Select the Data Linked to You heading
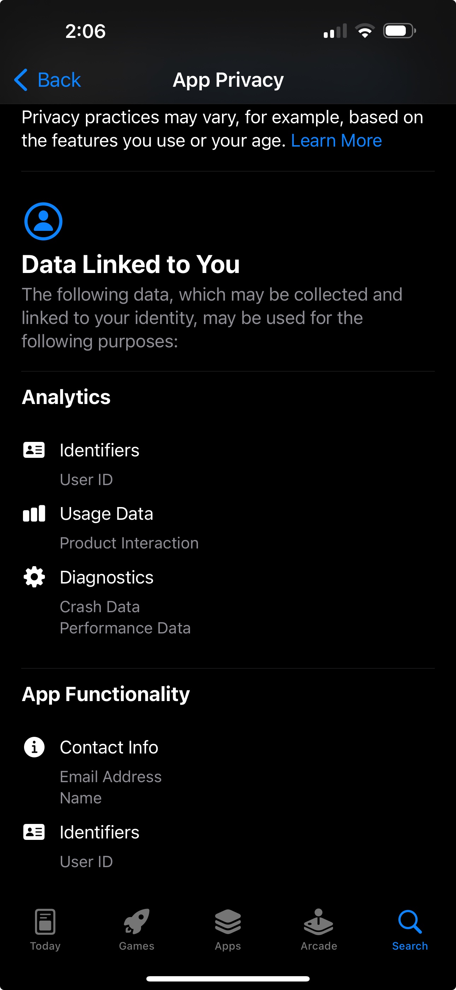Screen dimensions: 456x990 click(130, 264)
